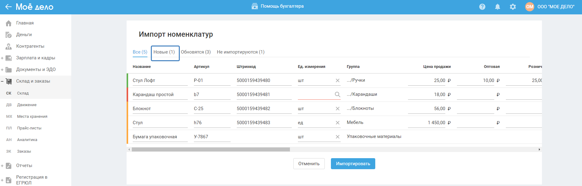Switch to Новые (1) tab
This screenshot has height=186, width=582.
164,52
